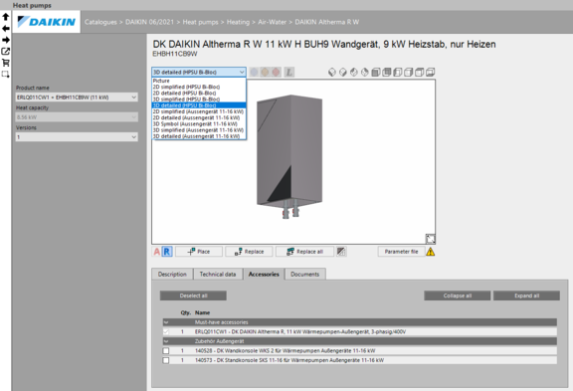Click the fullscreen icon in preview corner

pos(430,239)
